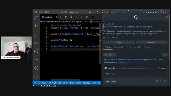Open the LayZeeDK owner link
The height and width of the screenshot is (96, 171).
pos(110,24)
